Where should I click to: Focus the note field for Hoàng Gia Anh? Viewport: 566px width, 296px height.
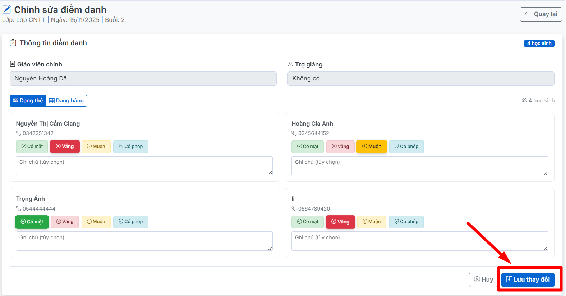(x=419, y=166)
